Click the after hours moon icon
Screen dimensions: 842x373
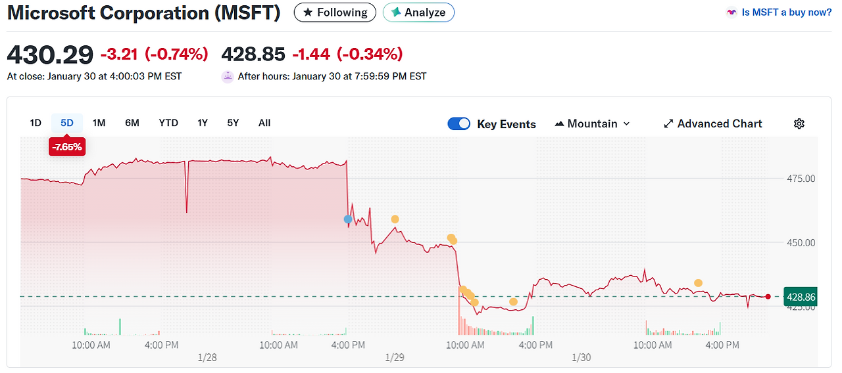[x=228, y=76]
